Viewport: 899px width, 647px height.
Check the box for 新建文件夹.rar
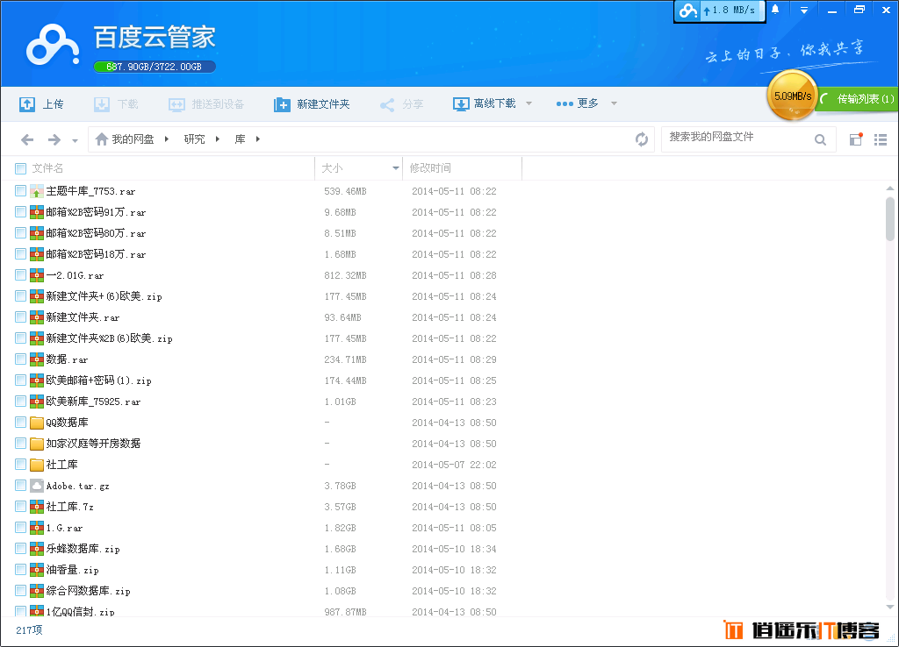[x=21, y=317]
